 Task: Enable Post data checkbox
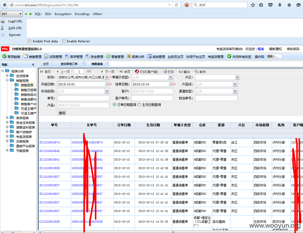pyautogui.click(x=29, y=41)
